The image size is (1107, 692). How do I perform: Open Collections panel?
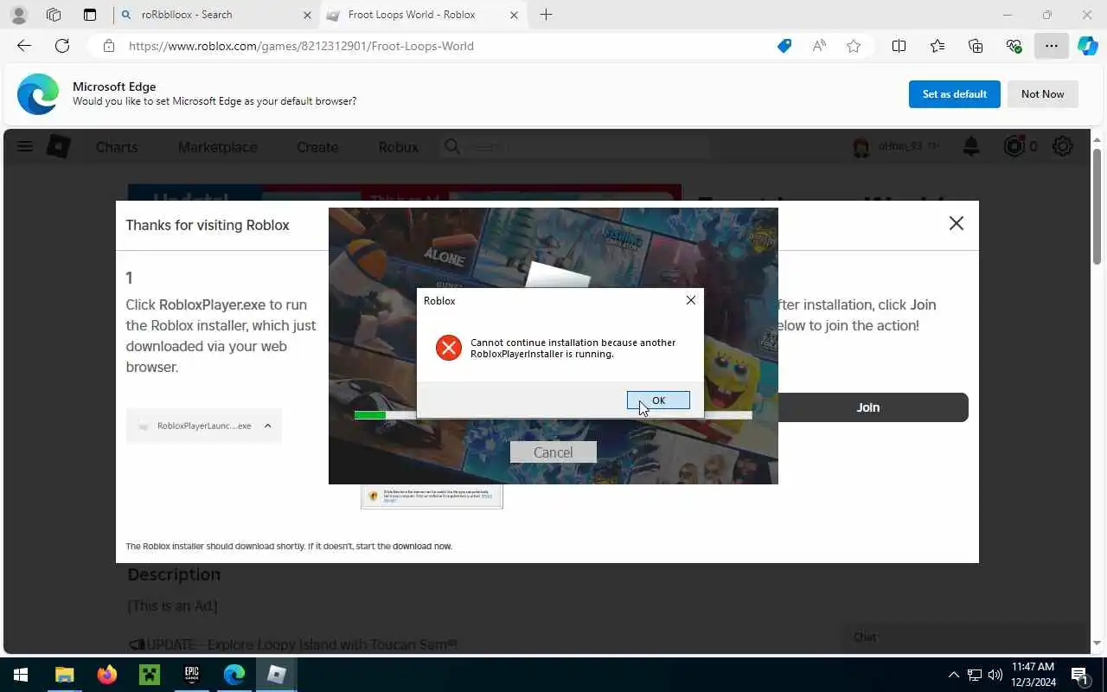[976, 46]
